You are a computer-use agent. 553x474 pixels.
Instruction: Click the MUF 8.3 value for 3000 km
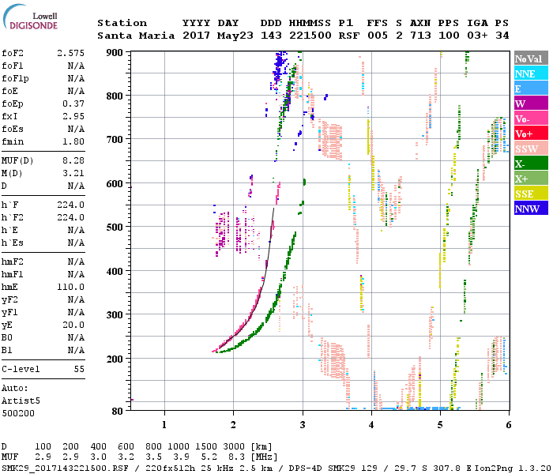click(236, 457)
